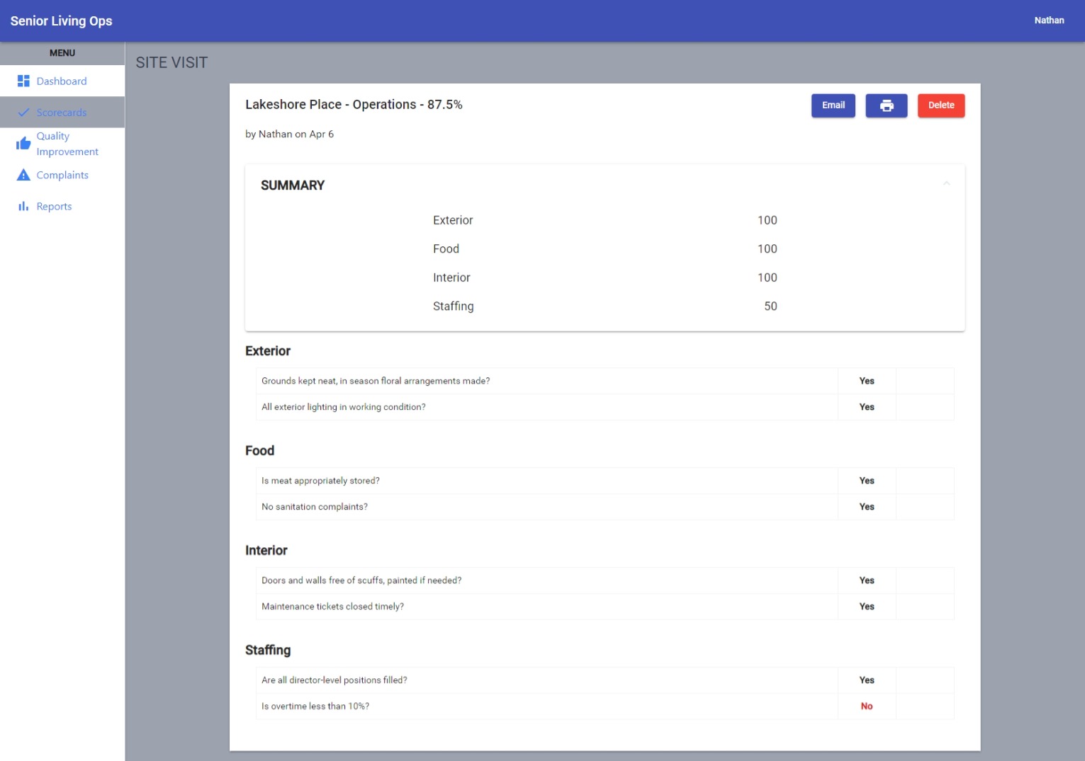Open Nathan user menu
Screen dimensions: 1085x761
1049,21
